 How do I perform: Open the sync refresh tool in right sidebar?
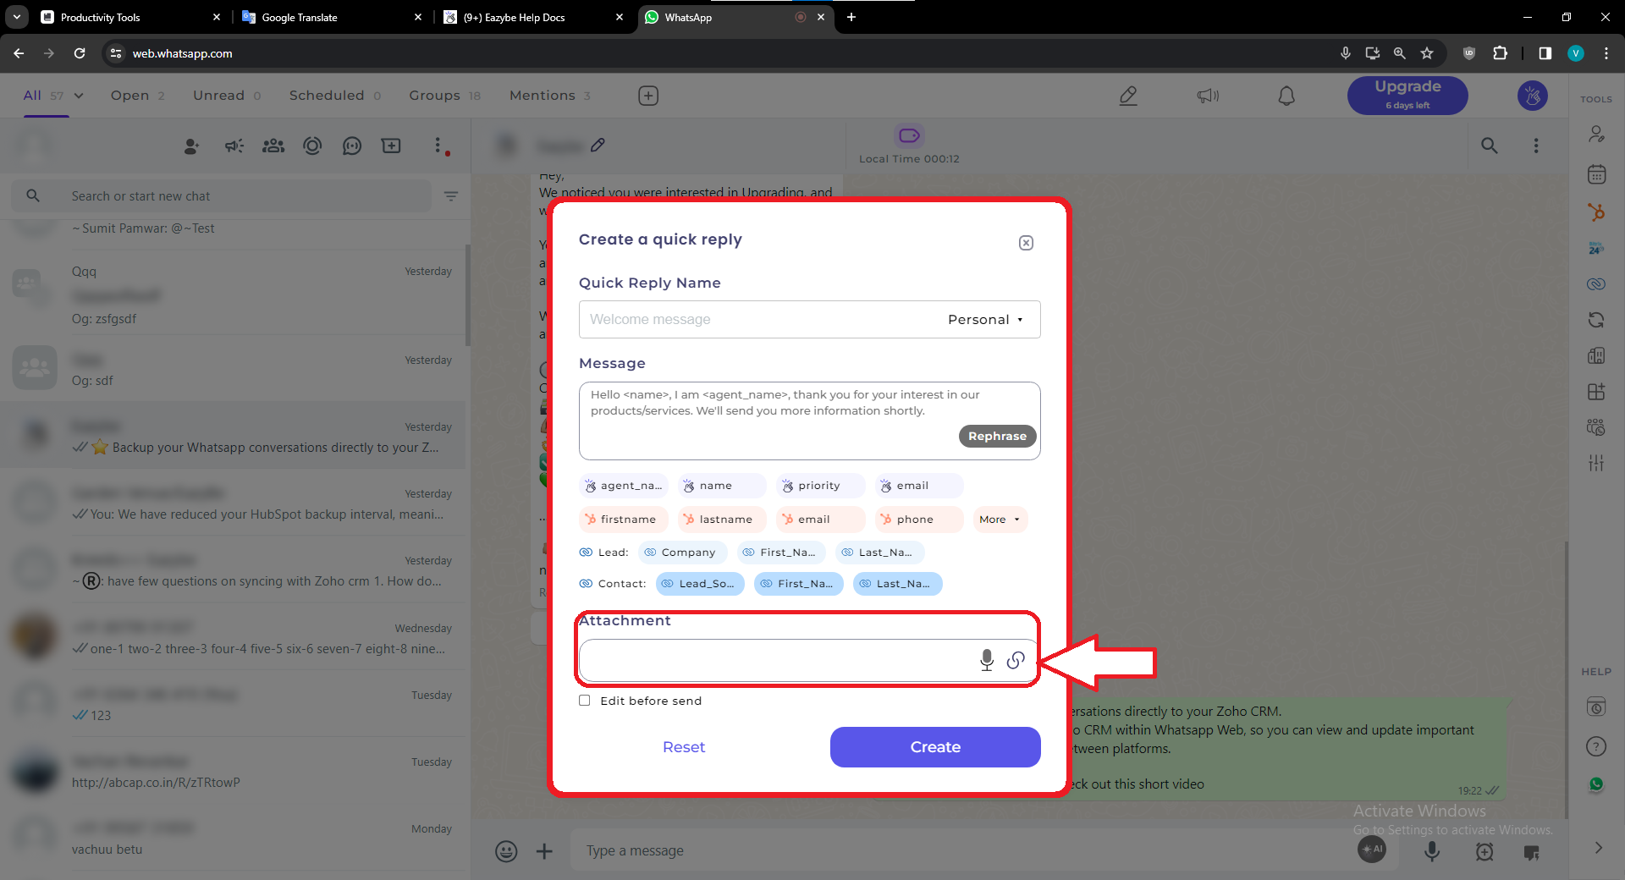coord(1596,320)
